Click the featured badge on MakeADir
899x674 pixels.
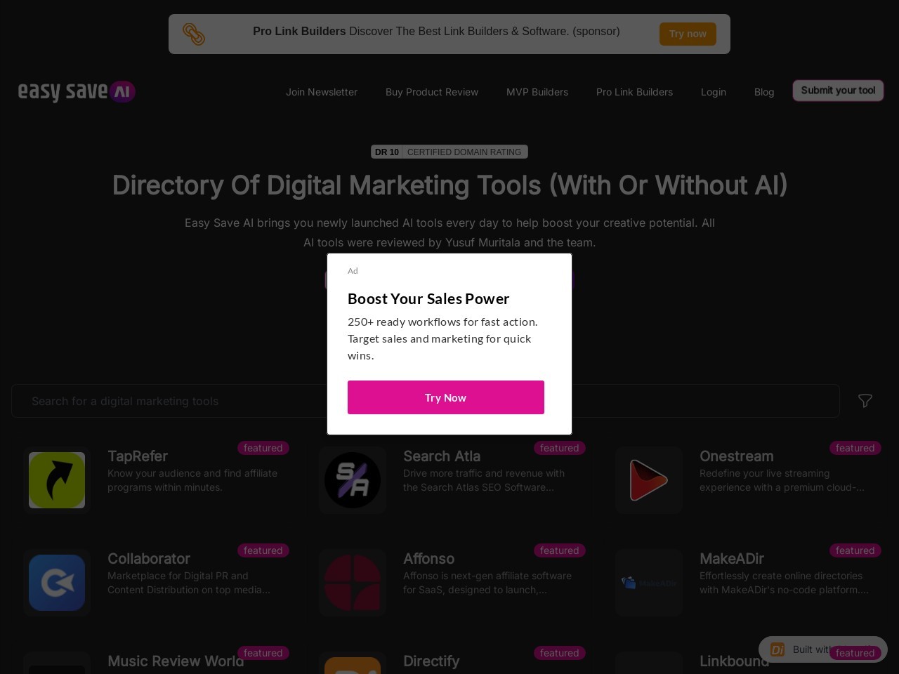pos(855,550)
